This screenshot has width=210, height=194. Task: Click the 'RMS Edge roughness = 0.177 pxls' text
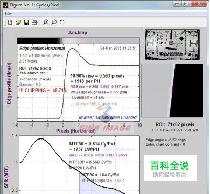tap(99, 92)
